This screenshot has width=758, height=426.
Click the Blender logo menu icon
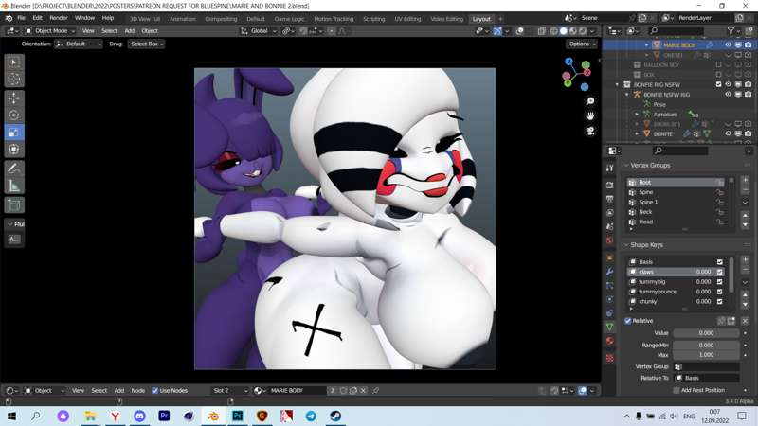(9, 18)
